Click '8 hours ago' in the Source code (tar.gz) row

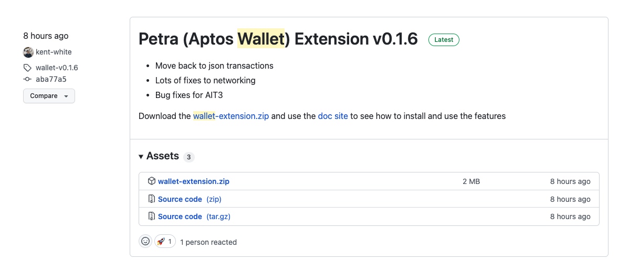571,216
